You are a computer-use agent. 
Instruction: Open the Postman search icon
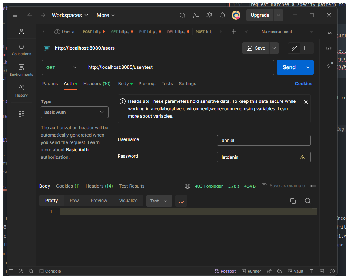click(x=182, y=15)
